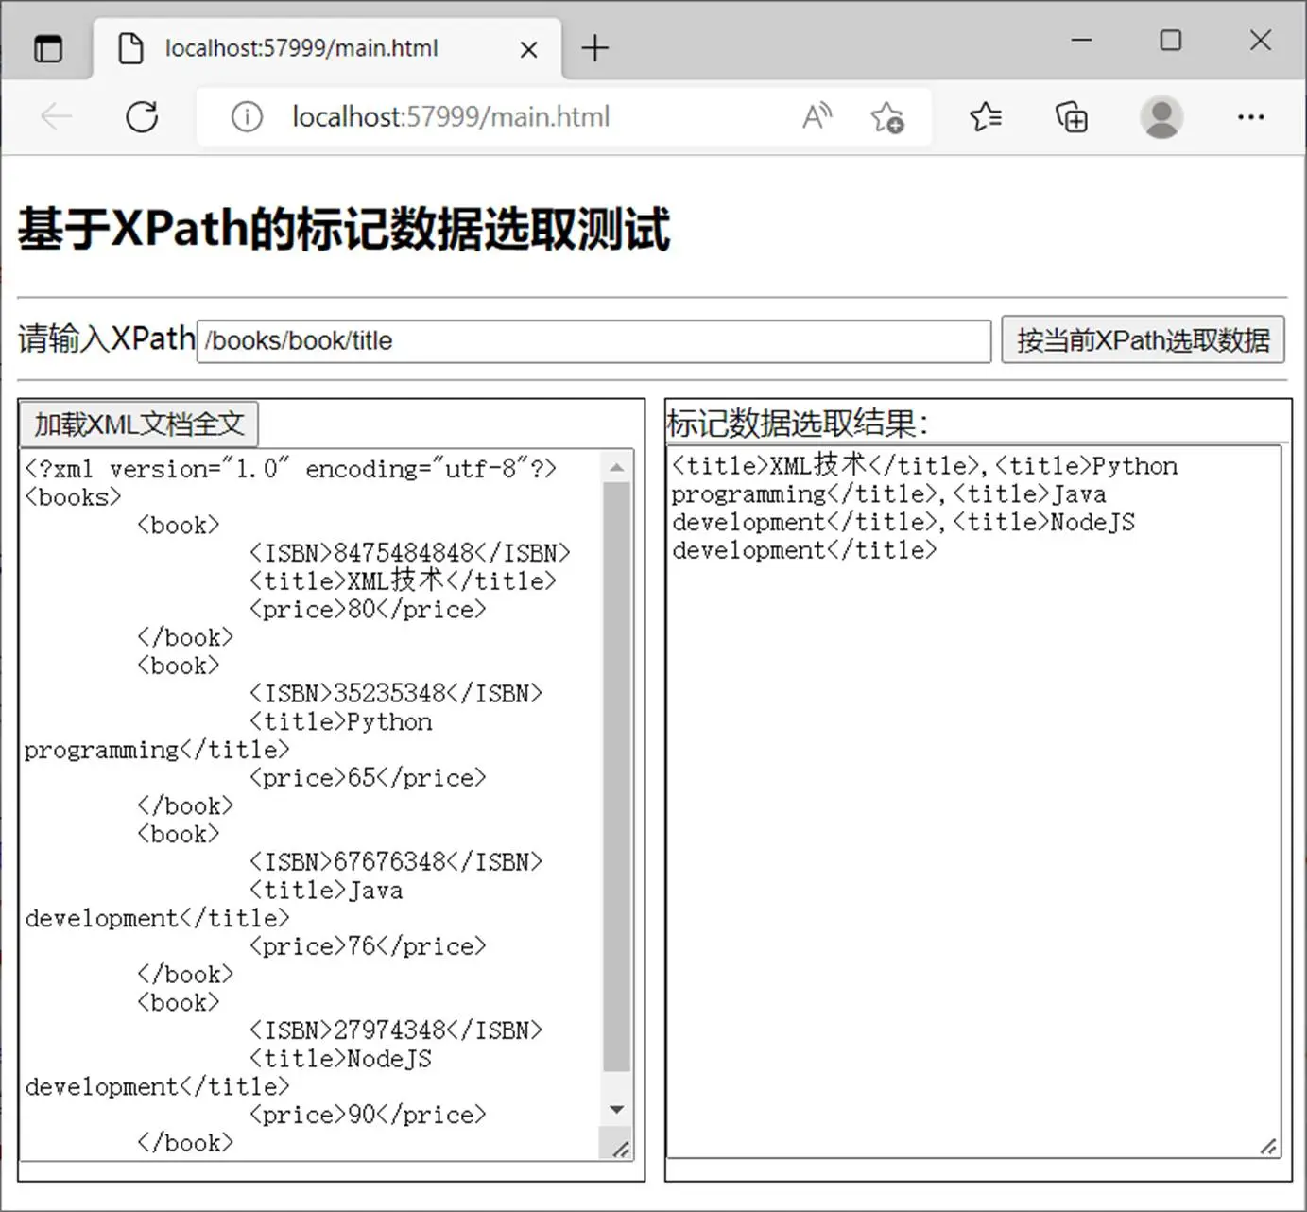Image resolution: width=1307 pixels, height=1212 pixels.
Task: Click the up arrow of XML scrollbar
Action: [616, 467]
